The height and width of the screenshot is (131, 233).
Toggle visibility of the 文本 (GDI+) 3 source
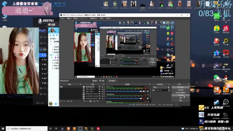99,89
